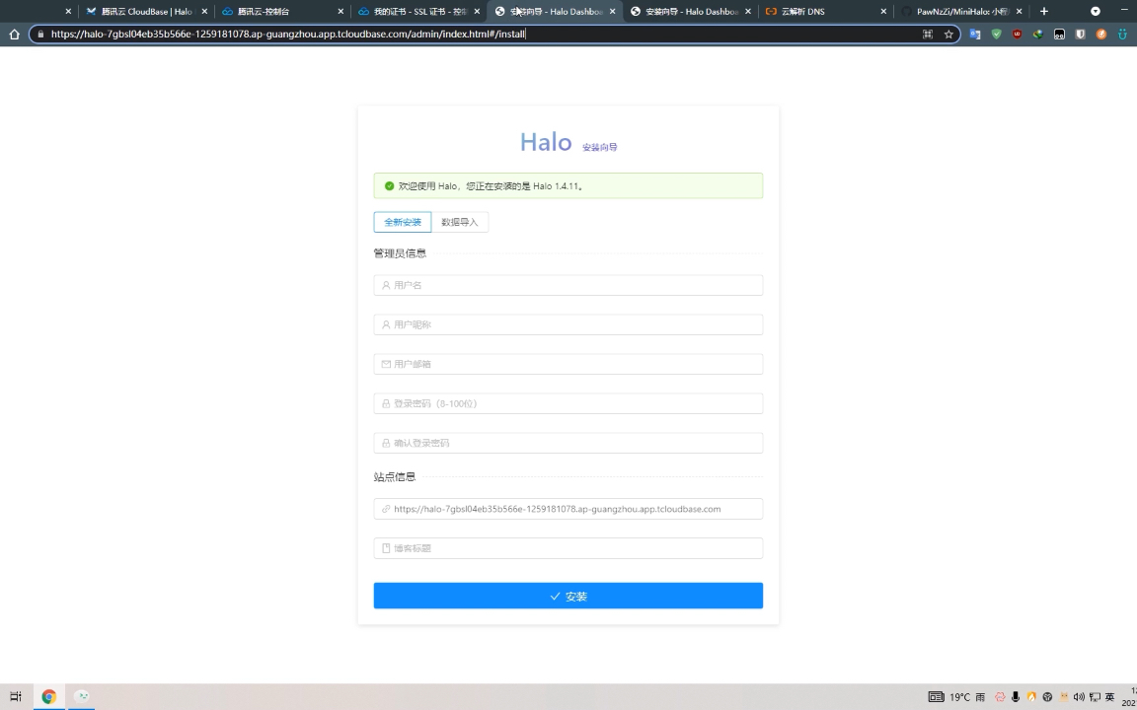Open the IDM browser extension icon

(x=1038, y=34)
